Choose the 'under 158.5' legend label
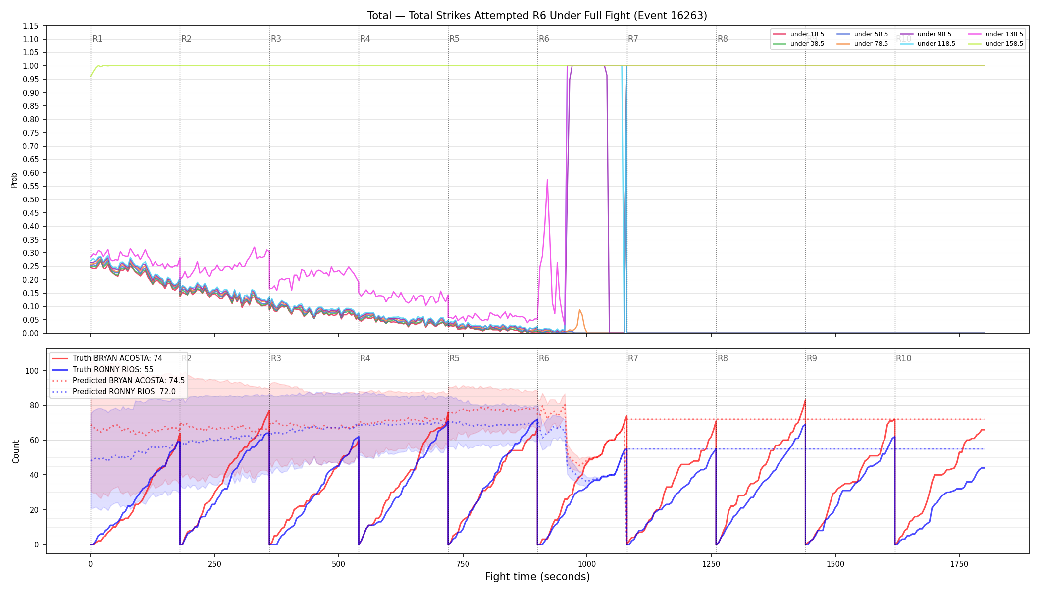 [x=1004, y=44]
